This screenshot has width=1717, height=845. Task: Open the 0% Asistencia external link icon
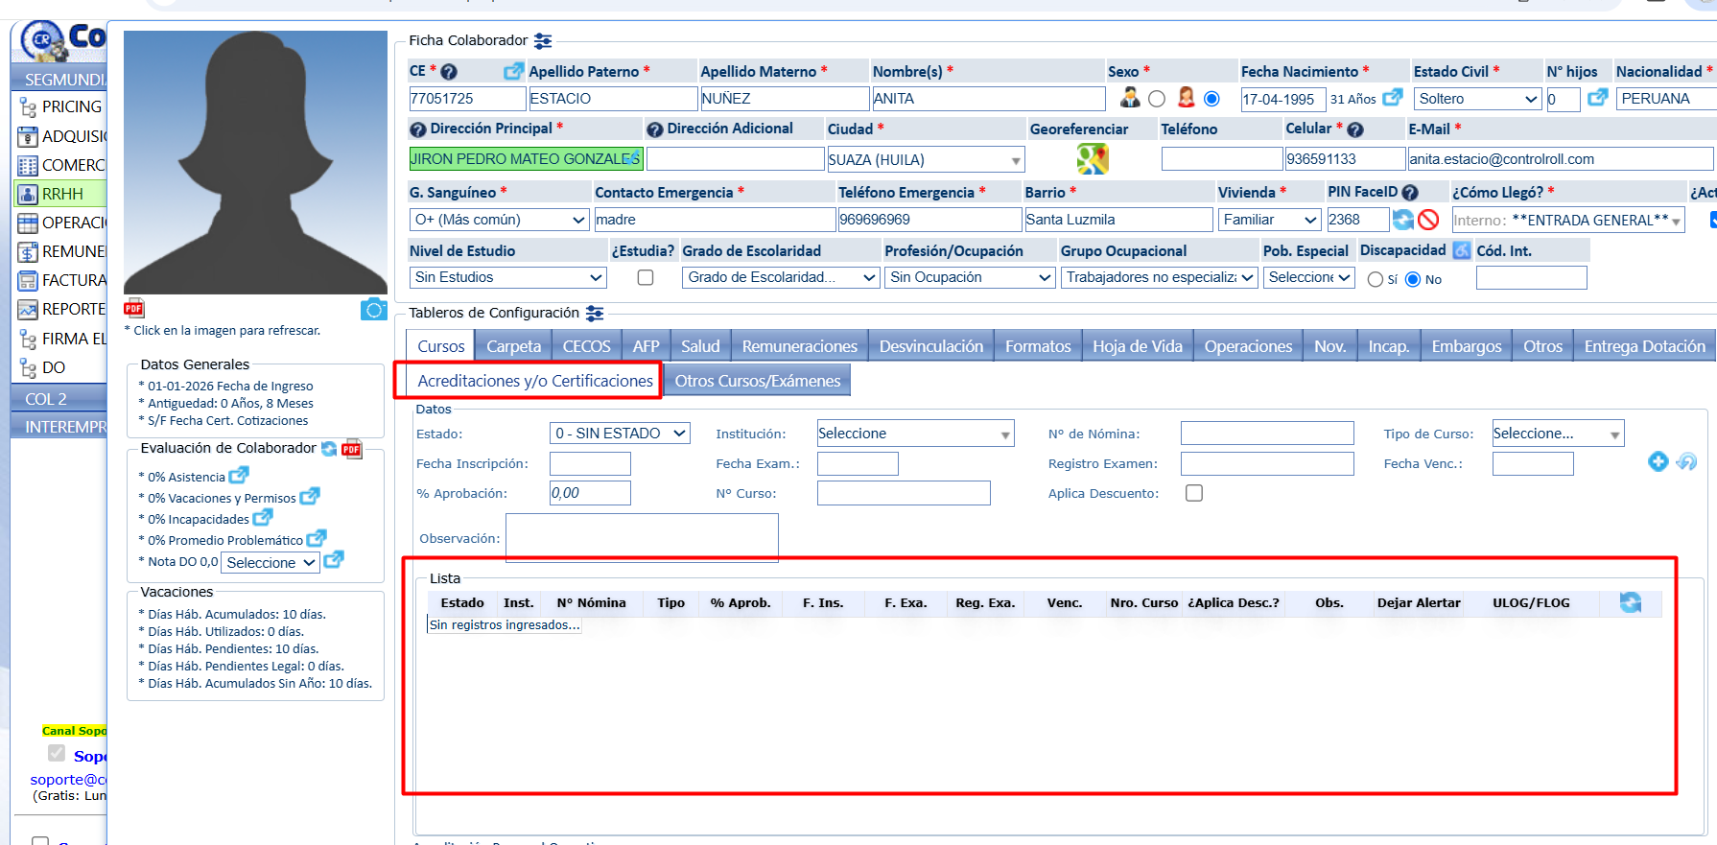coord(239,475)
